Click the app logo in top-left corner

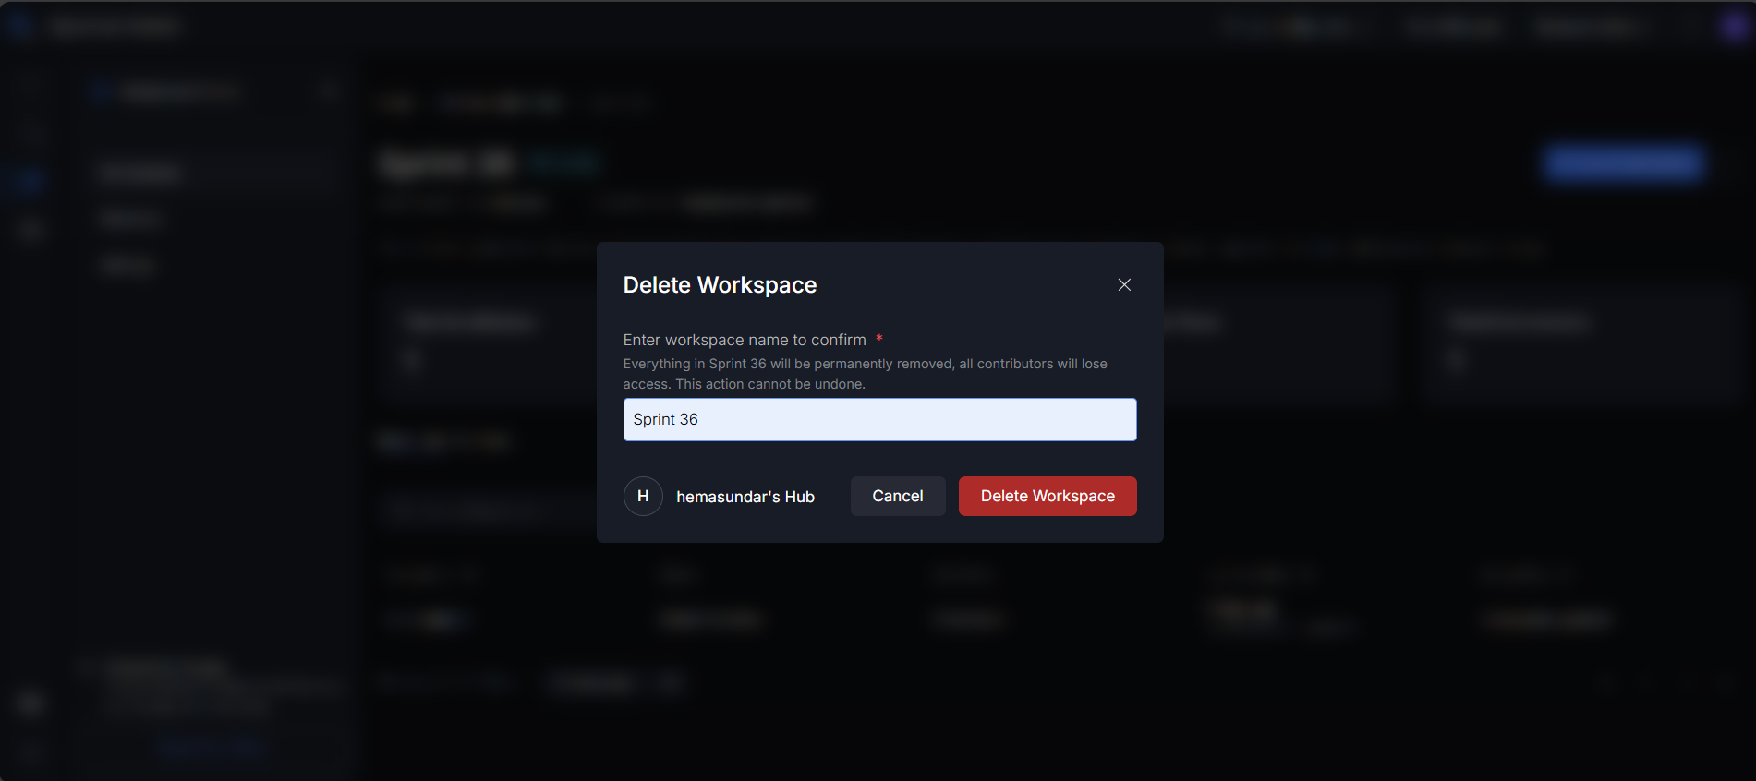(20, 27)
